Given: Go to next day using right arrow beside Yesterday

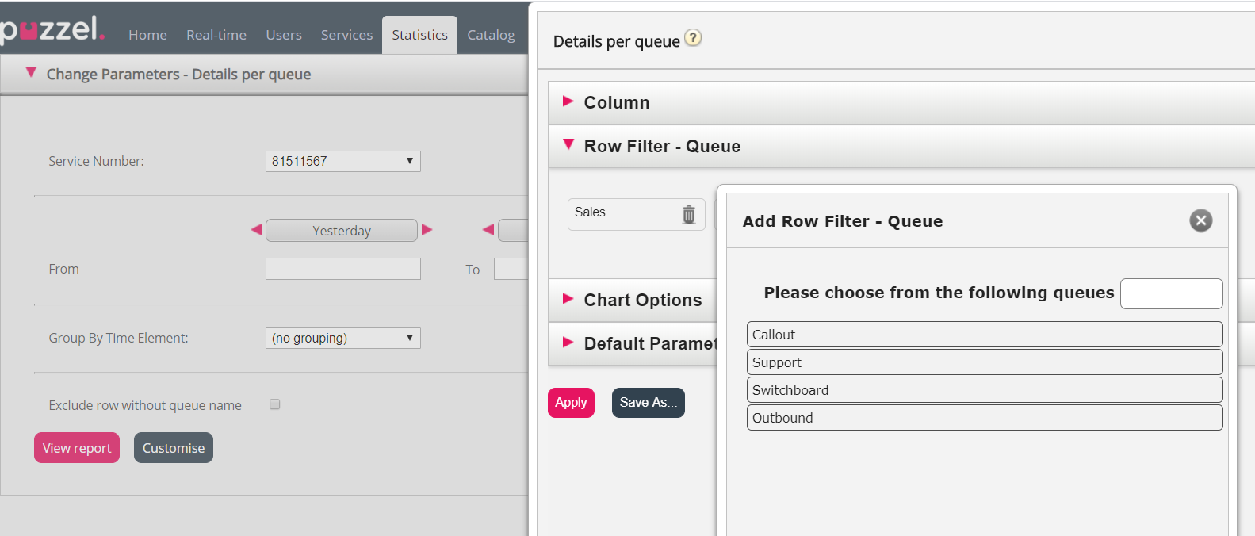Looking at the screenshot, I should (427, 230).
